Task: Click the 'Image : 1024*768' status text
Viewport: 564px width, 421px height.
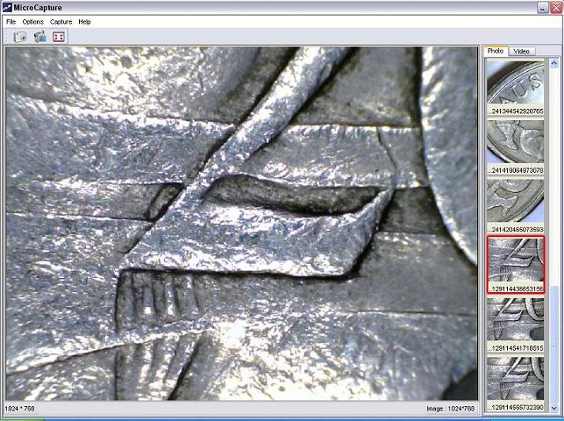Action: coord(451,408)
